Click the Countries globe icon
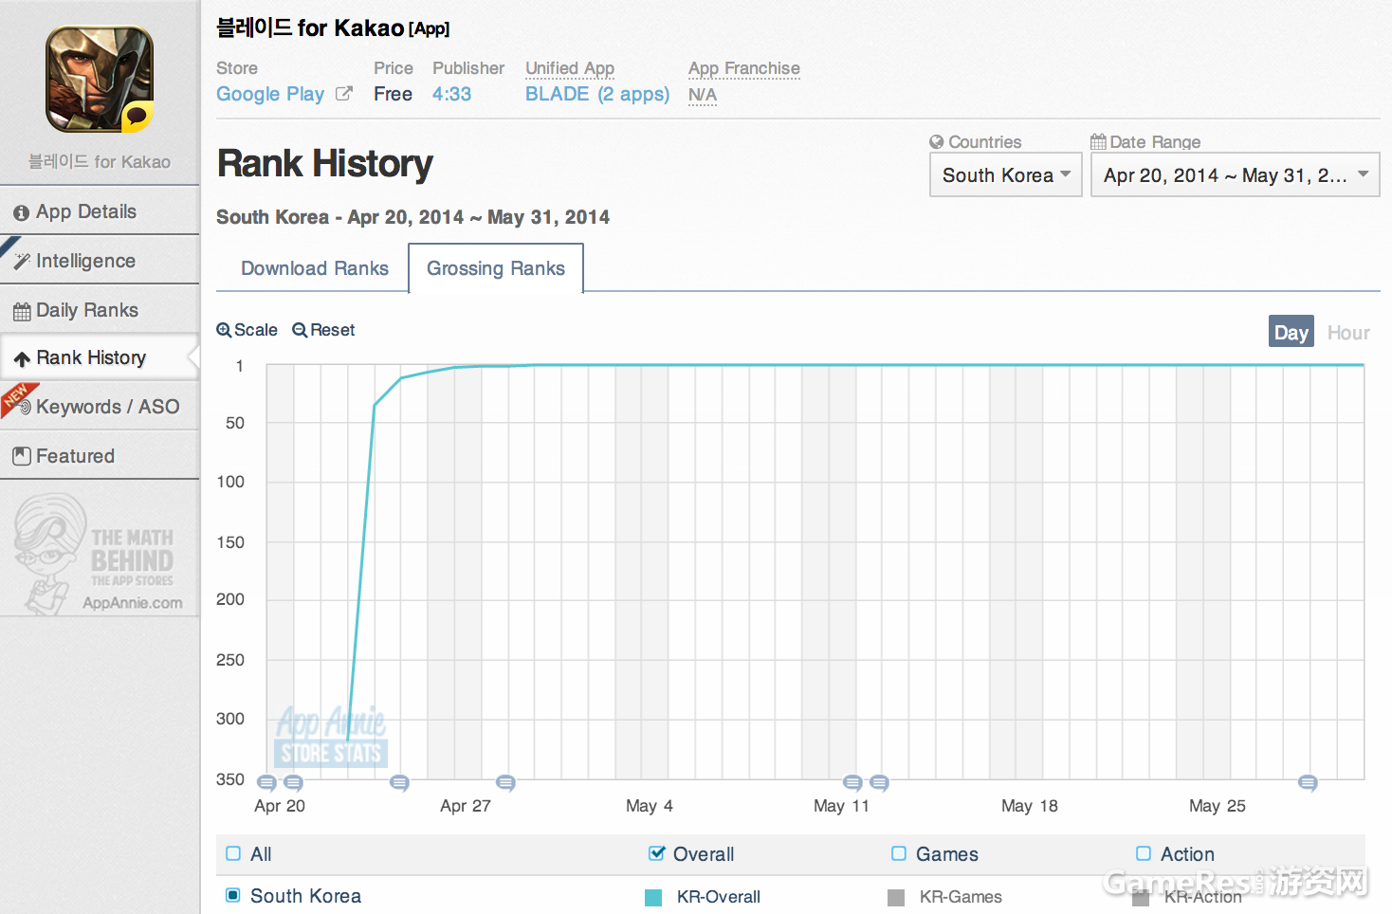 click(x=937, y=142)
